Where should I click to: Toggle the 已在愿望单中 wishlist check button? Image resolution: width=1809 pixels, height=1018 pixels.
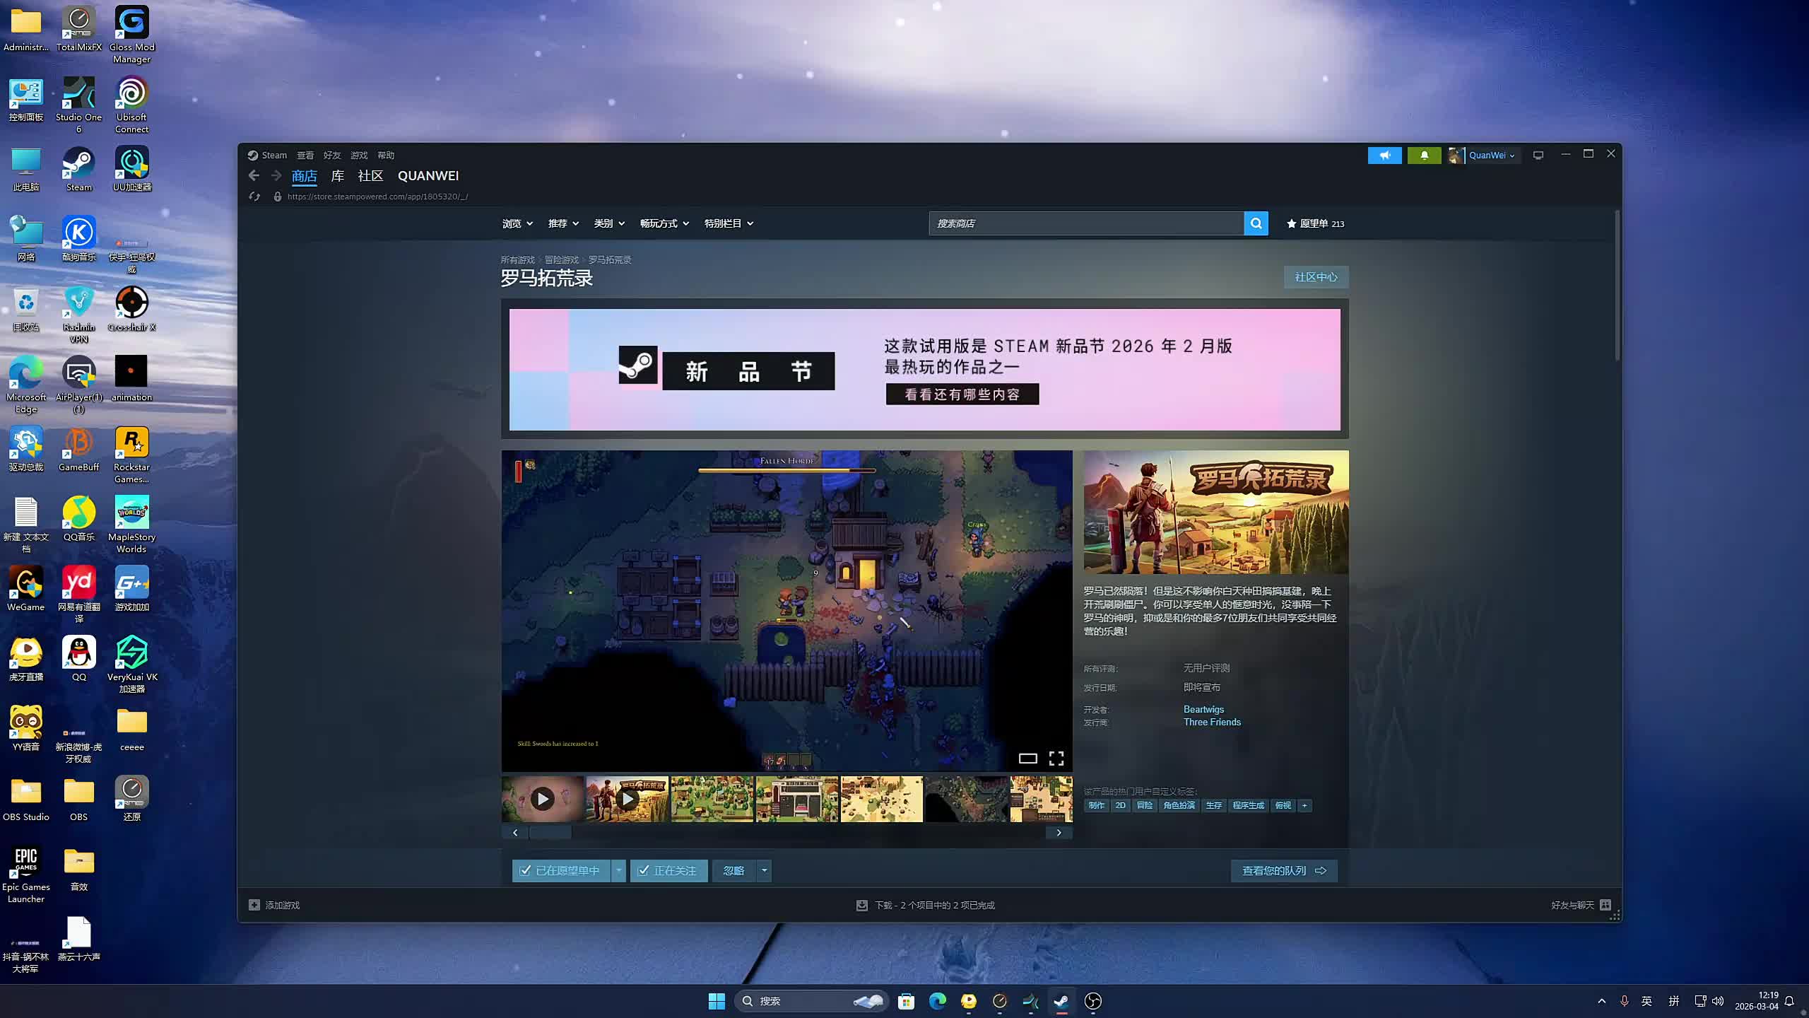click(x=561, y=871)
